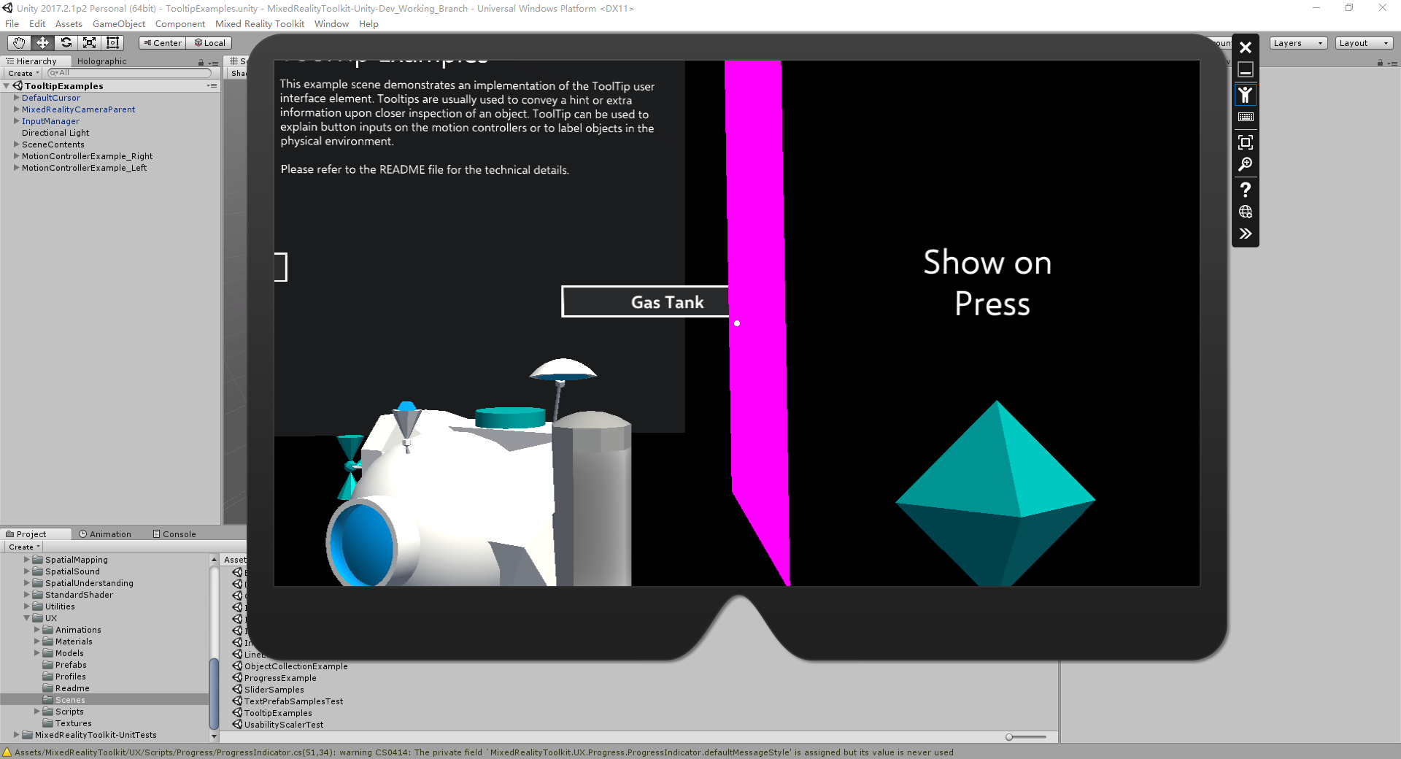Click the magnifier zoom icon in emulation panel
The image size is (1401, 759).
[1246, 163]
